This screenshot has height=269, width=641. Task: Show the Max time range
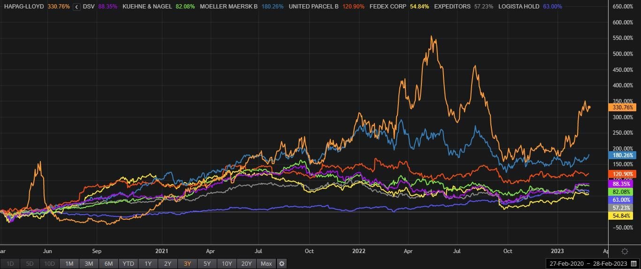click(266, 264)
